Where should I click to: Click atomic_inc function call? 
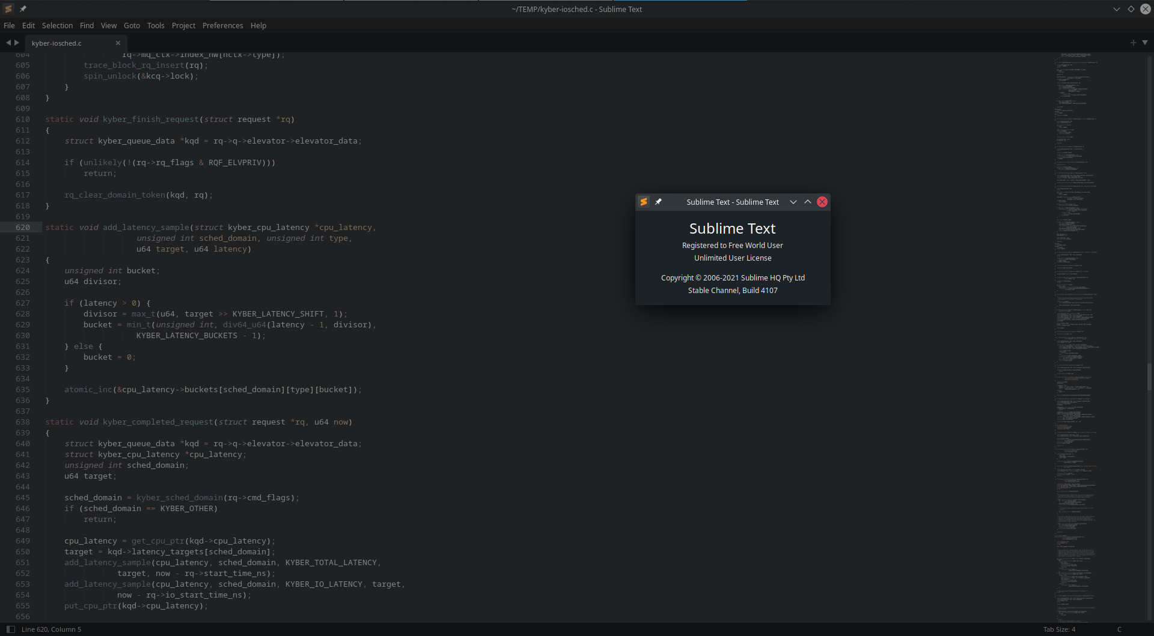click(x=88, y=390)
